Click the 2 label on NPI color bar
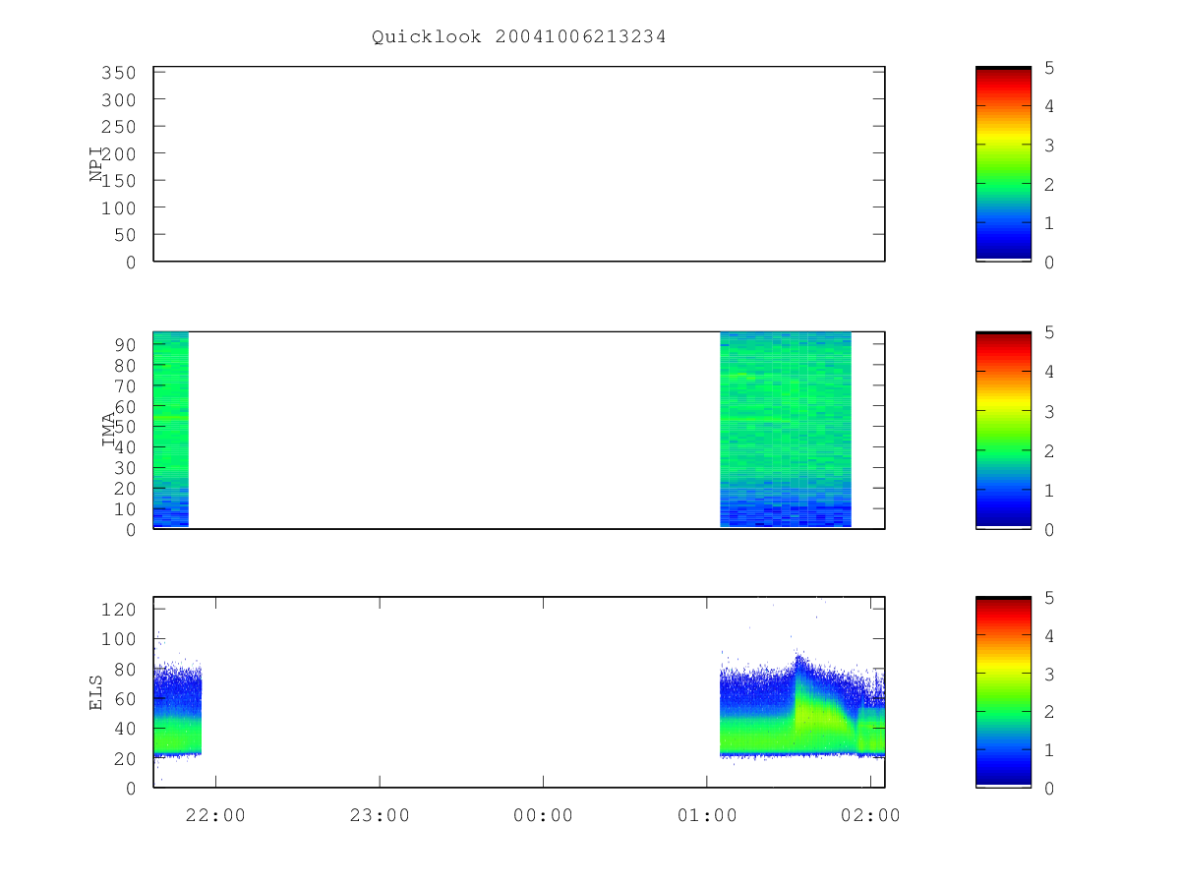Screen dimensions: 1180x885 [x=1050, y=184]
